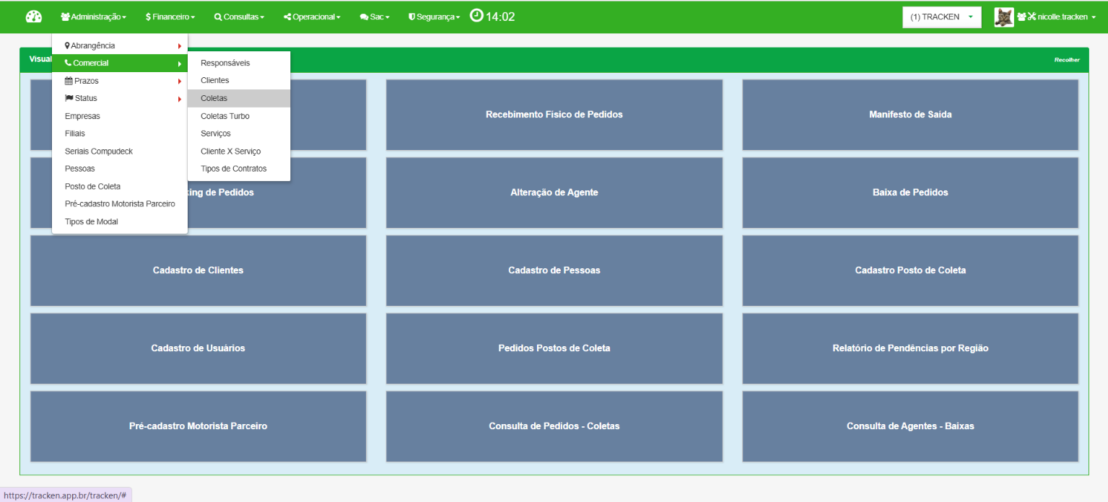The image size is (1108, 502).
Task: Open Clientes in the Comercial submenu
Action: click(x=239, y=81)
